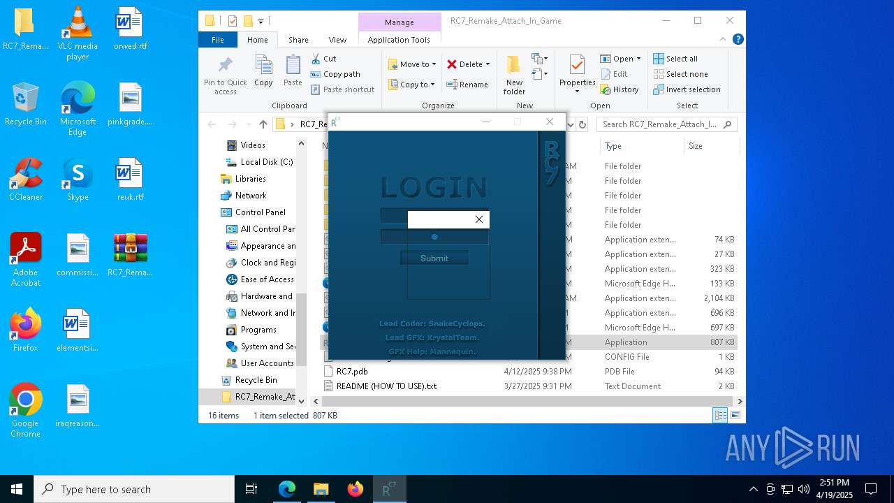Switch to the Home ribbon tab
This screenshot has height=503, width=894.
257,40
